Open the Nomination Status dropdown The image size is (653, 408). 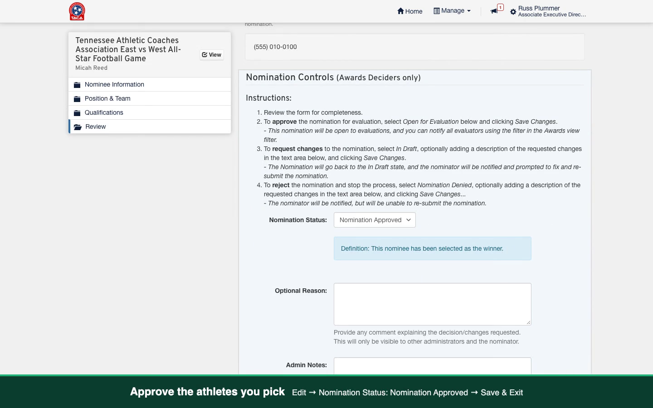click(x=375, y=220)
